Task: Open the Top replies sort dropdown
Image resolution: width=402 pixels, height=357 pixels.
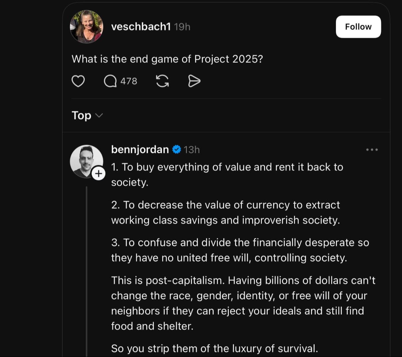Action: [x=87, y=115]
